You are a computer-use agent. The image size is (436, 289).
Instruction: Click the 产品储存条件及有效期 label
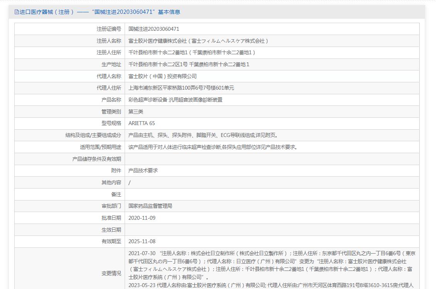point(96,159)
